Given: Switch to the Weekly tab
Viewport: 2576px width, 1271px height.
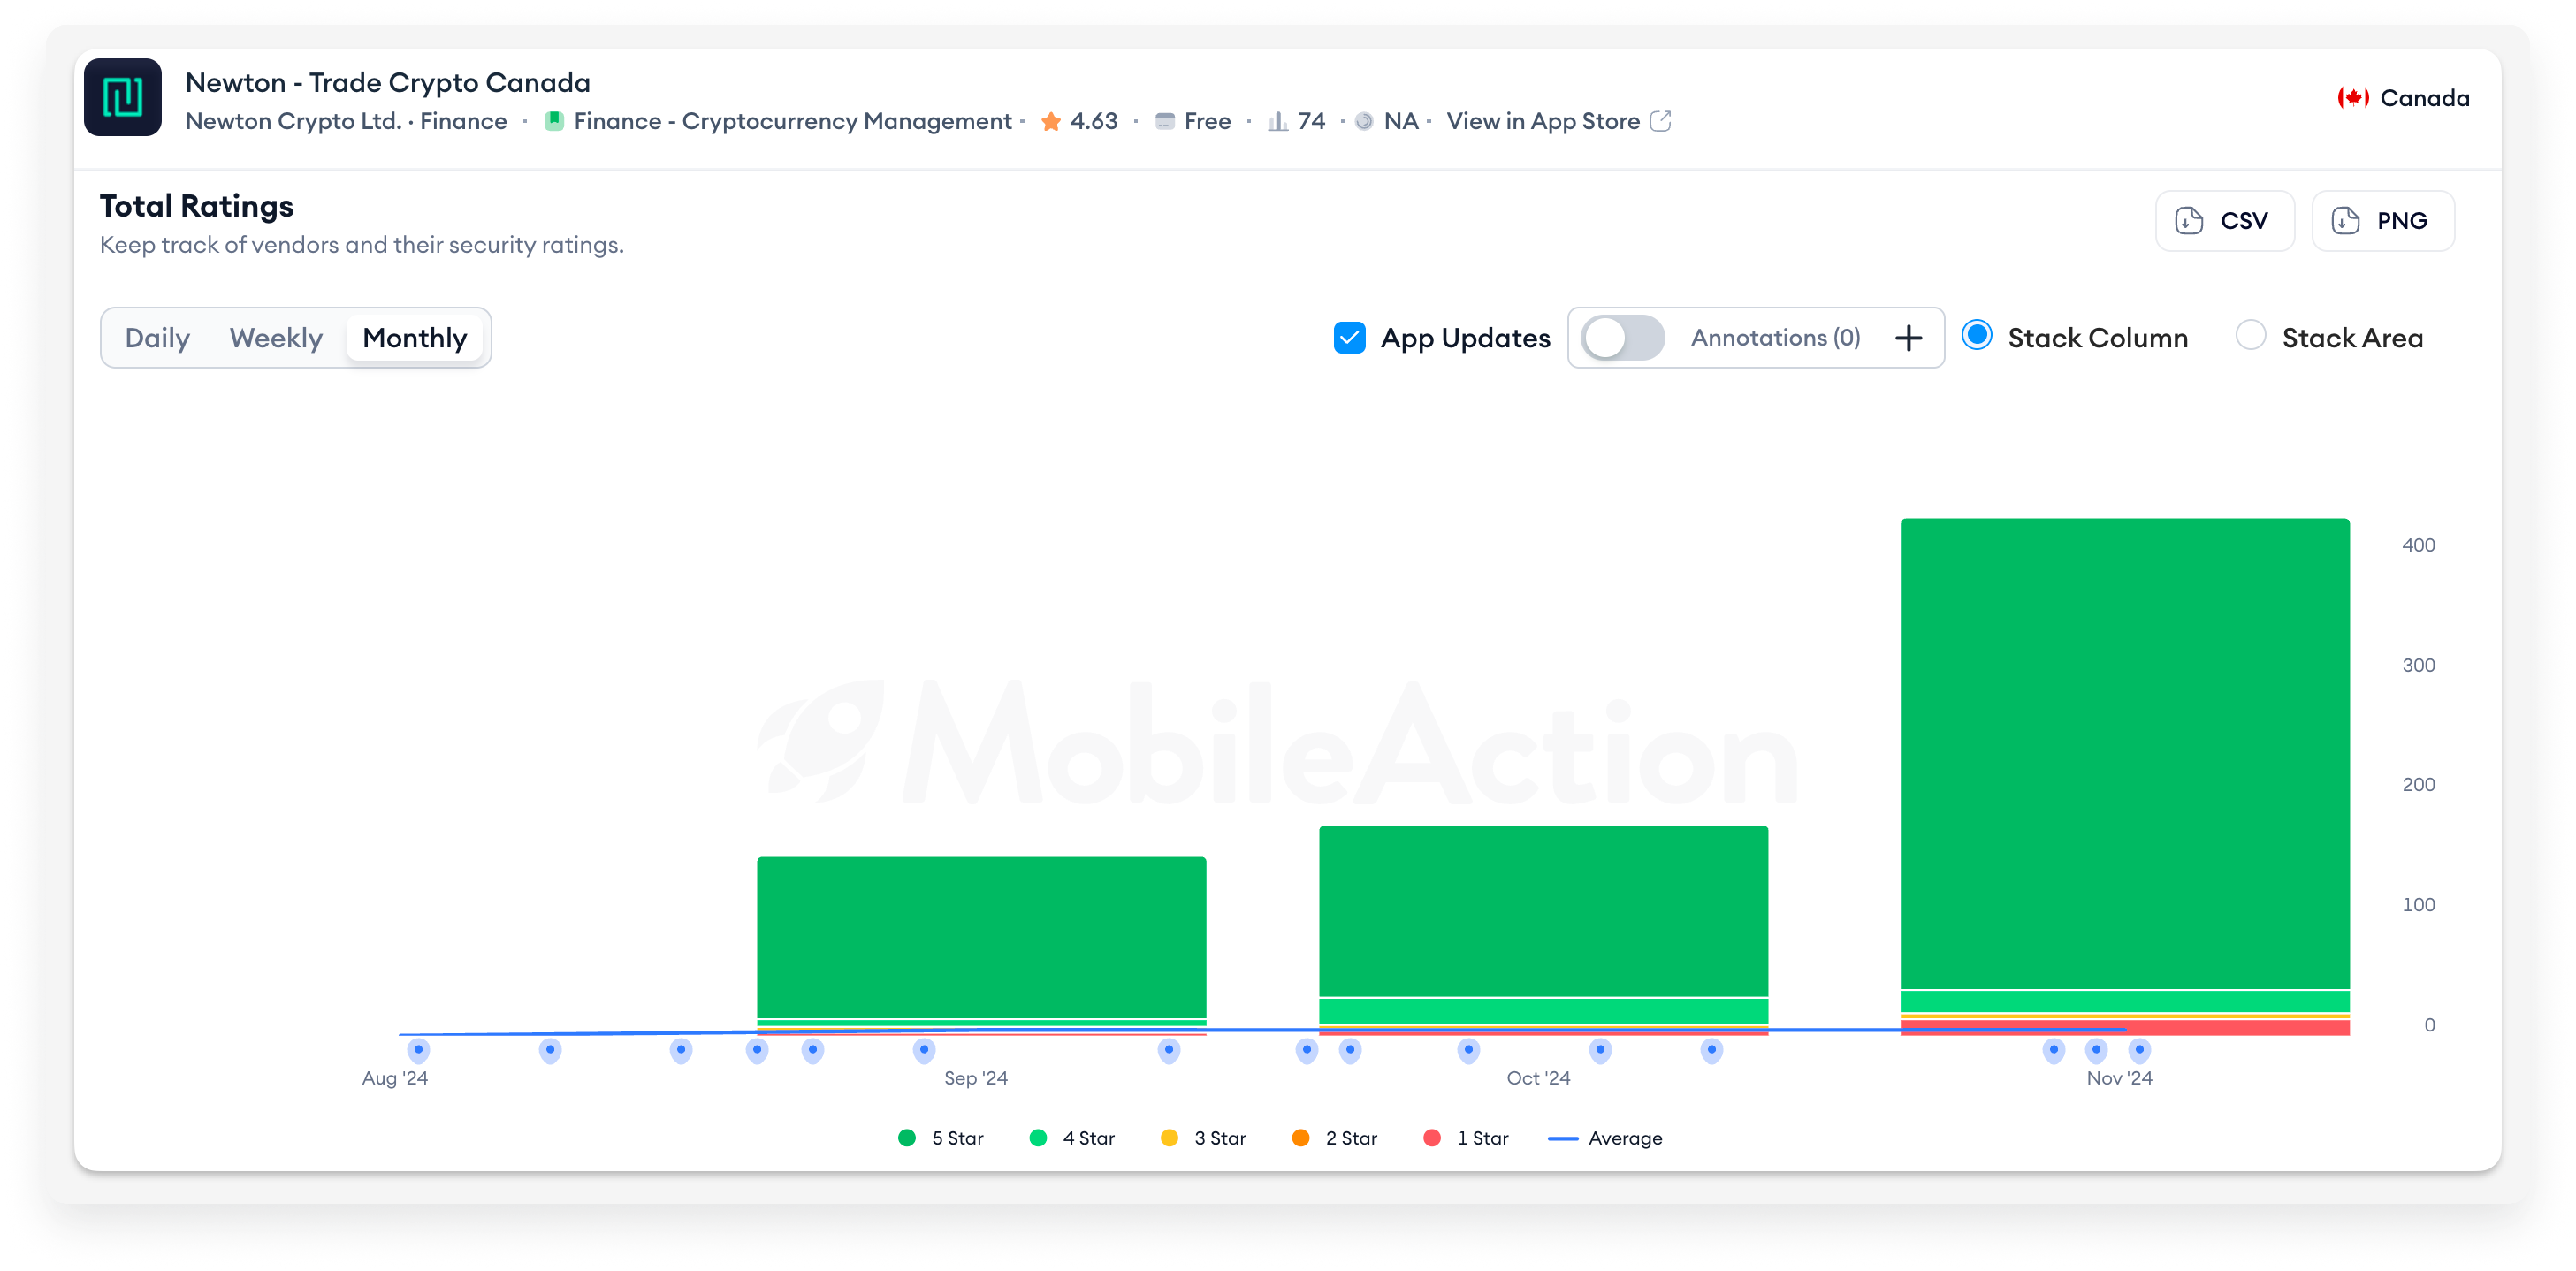Looking at the screenshot, I should tap(276, 338).
